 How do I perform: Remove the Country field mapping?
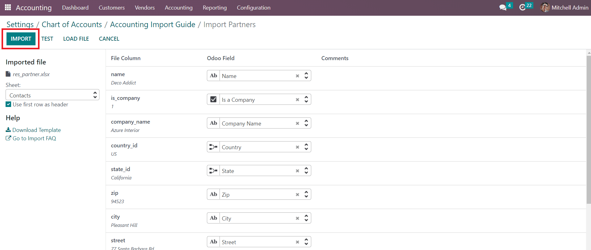pyautogui.click(x=297, y=147)
